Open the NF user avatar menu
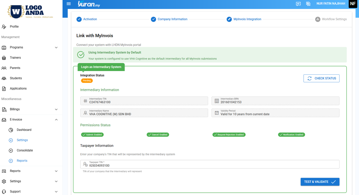This screenshot has width=359, height=195. pos(353,4)
